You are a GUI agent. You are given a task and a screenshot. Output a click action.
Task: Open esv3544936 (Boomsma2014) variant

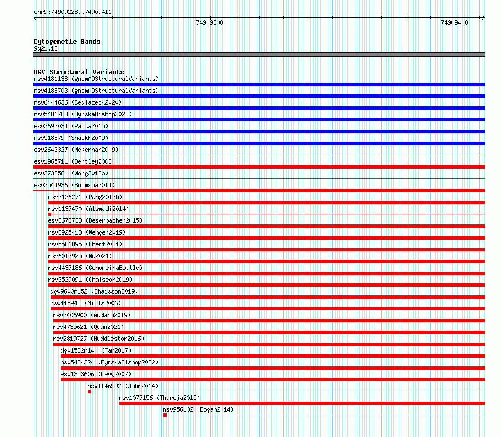click(x=74, y=185)
